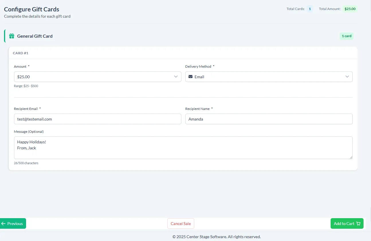Click the gift icon beside General Gift Card

coord(12,36)
